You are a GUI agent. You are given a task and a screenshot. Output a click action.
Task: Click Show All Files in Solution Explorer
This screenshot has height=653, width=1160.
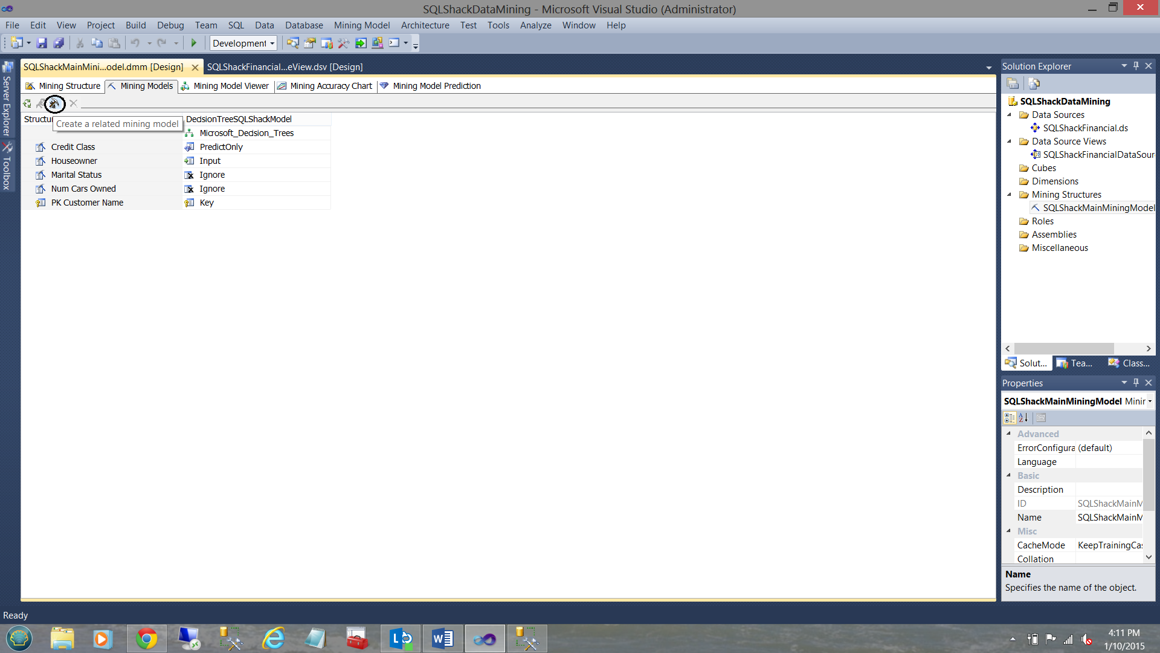(x=1034, y=83)
